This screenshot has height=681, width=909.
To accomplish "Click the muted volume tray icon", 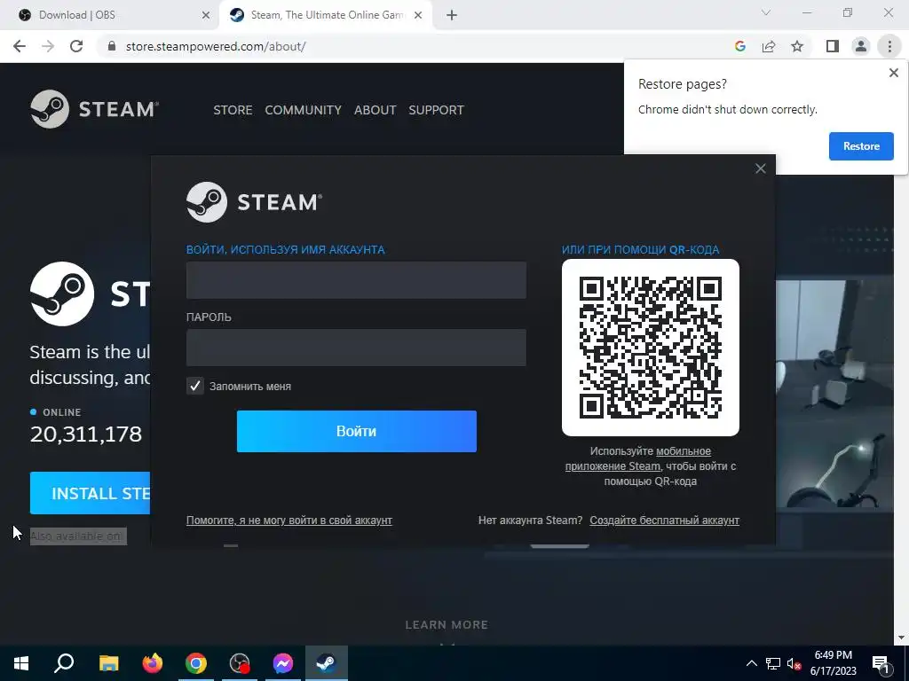I will (794, 663).
